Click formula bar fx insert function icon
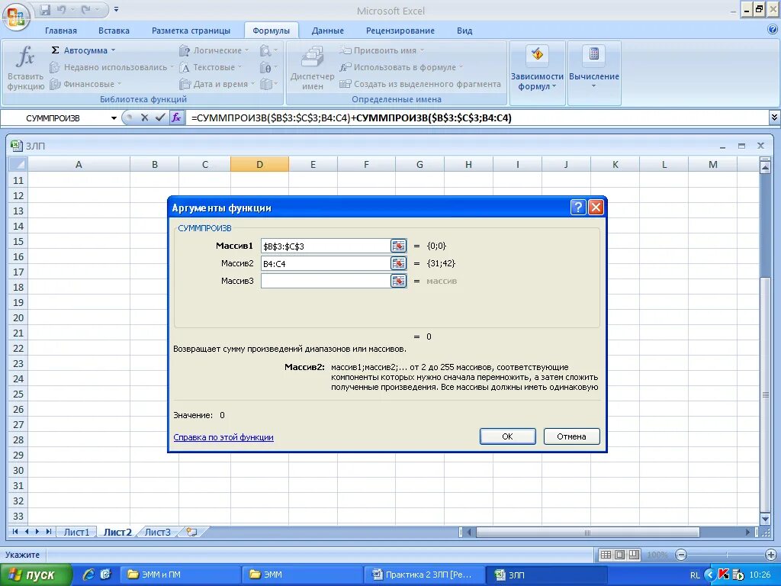781x586 pixels. [x=176, y=118]
